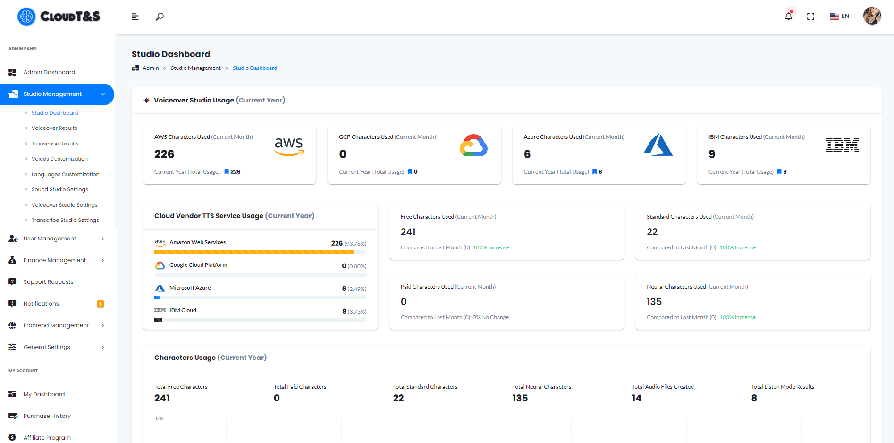The width and height of the screenshot is (894, 443).
Task: Click the Purchase History card icon
Action: [12, 416]
